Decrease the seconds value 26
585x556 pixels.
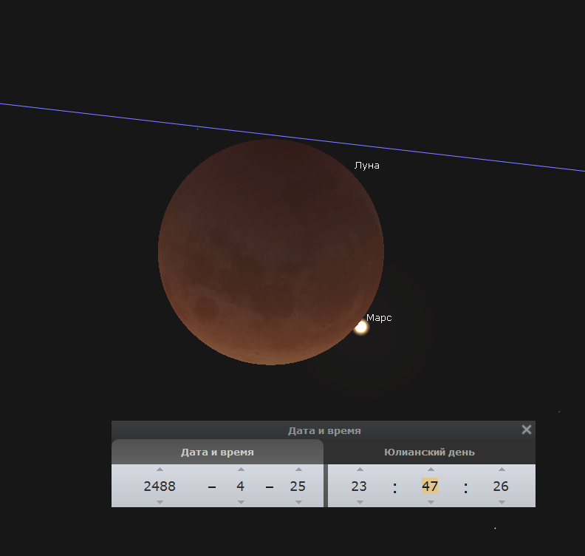click(x=502, y=502)
